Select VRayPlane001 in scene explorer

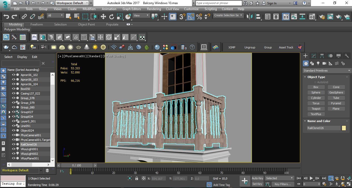[30, 158]
